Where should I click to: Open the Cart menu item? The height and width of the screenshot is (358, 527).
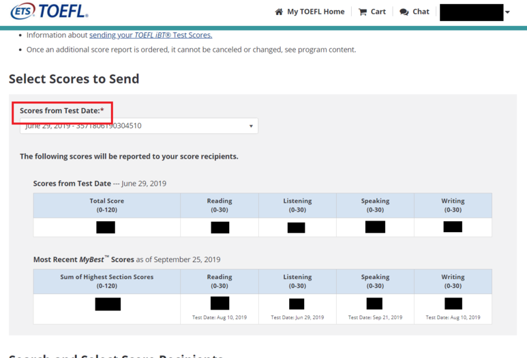(x=378, y=12)
